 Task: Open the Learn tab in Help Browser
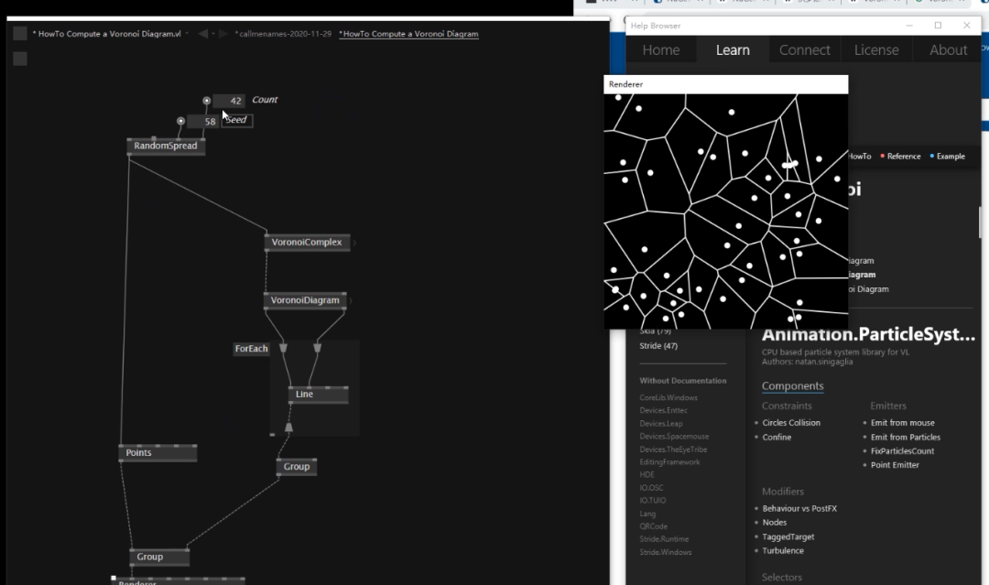[733, 49]
